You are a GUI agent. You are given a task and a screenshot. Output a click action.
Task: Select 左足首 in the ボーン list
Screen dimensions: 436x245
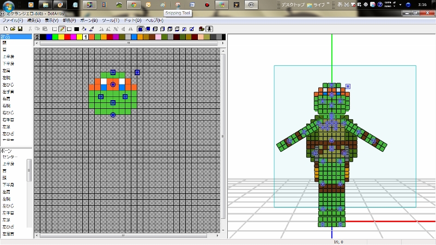click(8, 234)
